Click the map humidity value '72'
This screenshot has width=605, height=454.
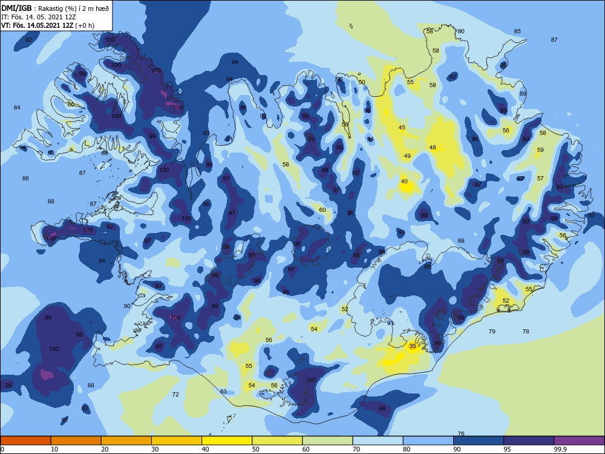click(175, 395)
